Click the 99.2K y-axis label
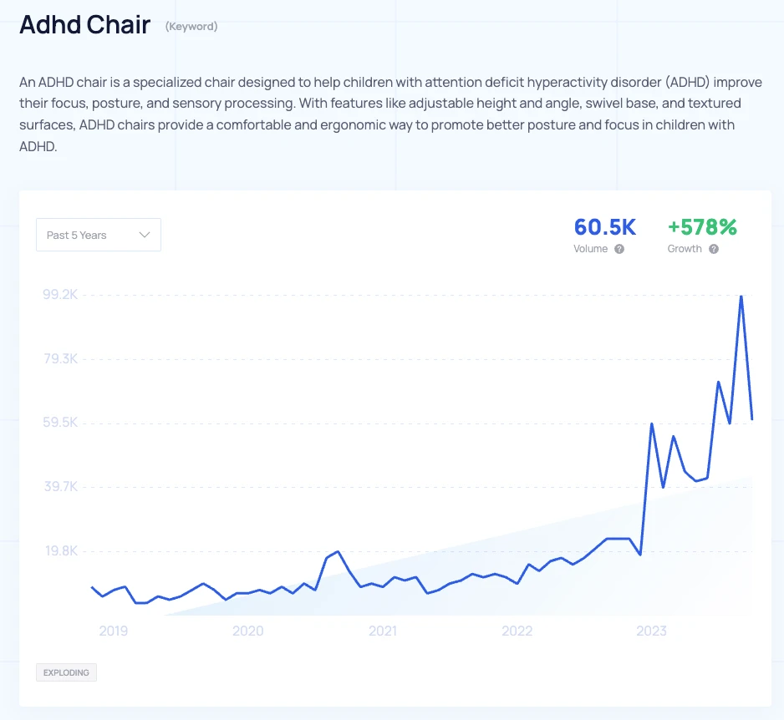 coord(60,295)
